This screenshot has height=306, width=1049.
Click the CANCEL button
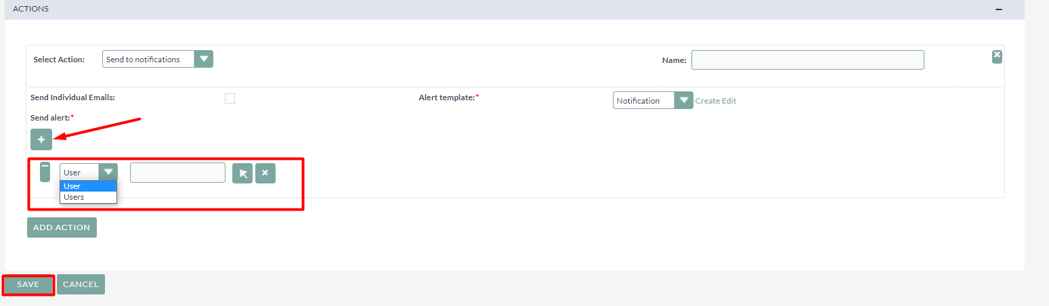[x=81, y=284]
